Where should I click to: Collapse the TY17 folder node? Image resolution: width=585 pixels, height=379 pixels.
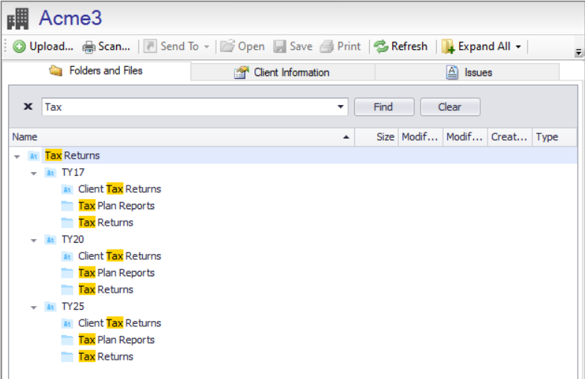click(x=33, y=173)
